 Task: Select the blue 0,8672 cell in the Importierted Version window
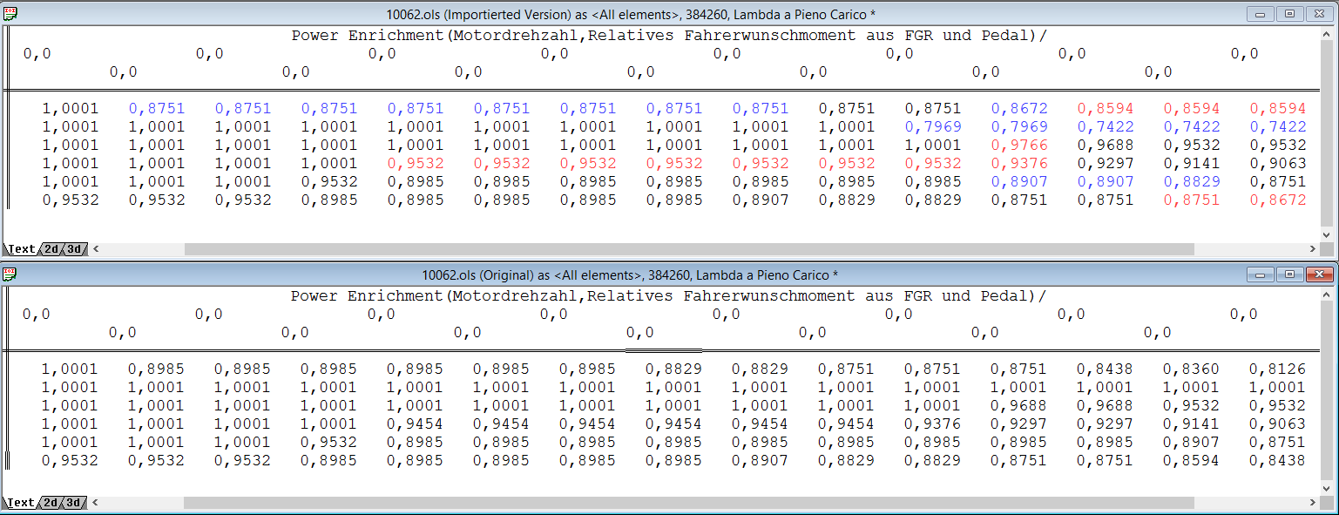(1019, 109)
